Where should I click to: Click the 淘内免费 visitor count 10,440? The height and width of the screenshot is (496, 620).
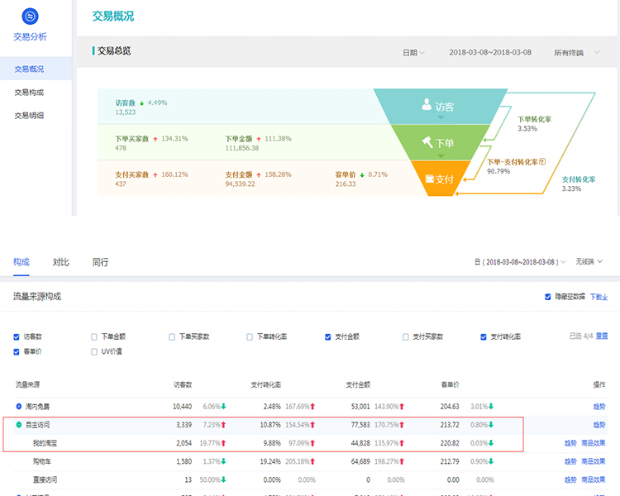183,406
